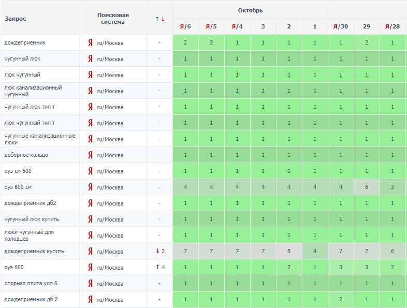Select the "Октябрь" month header
The width and height of the screenshot is (407, 308).
[x=250, y=10]
